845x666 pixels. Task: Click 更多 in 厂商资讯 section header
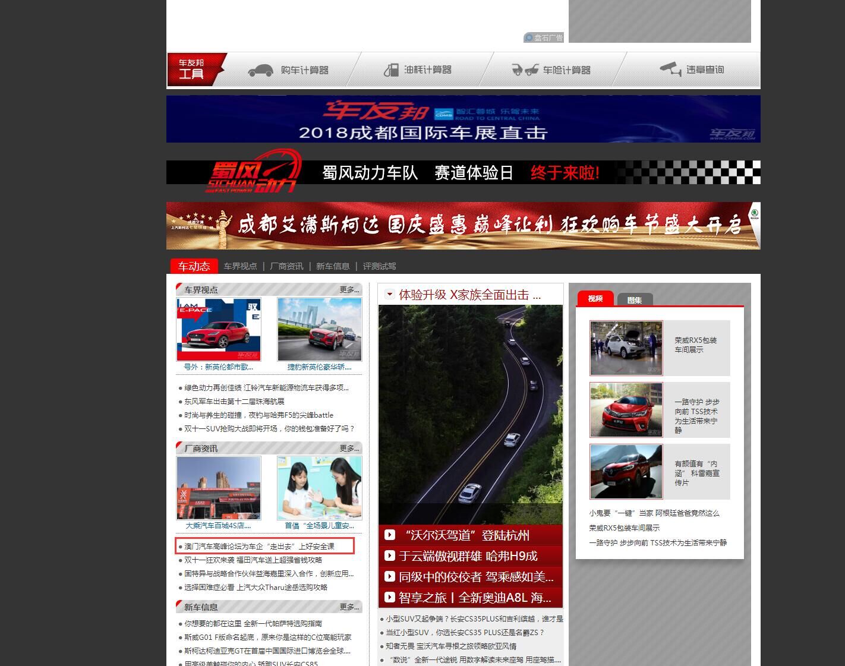pyautogui.click(x=349, y=449)
